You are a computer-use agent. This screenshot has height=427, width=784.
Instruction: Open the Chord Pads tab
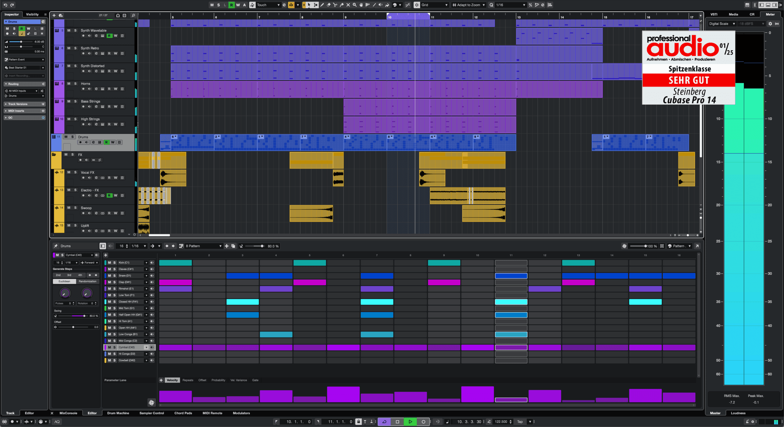click(x=183, y=413)
